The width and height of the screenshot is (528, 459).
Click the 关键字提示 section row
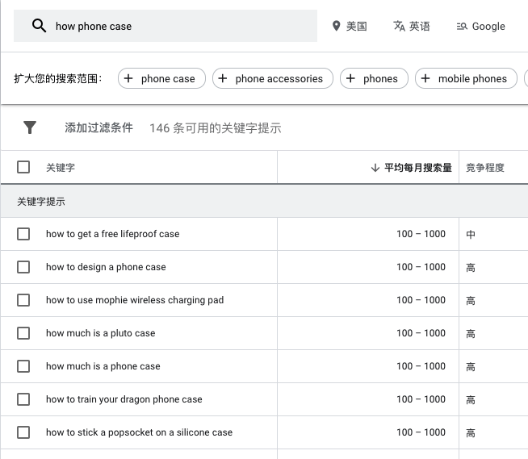[264, 201]
